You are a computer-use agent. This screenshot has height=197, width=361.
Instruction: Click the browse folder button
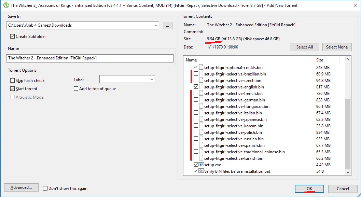168,25
